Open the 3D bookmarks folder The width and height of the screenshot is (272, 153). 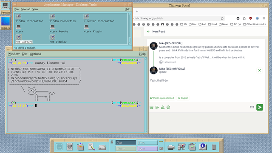[x=183, y=24]
